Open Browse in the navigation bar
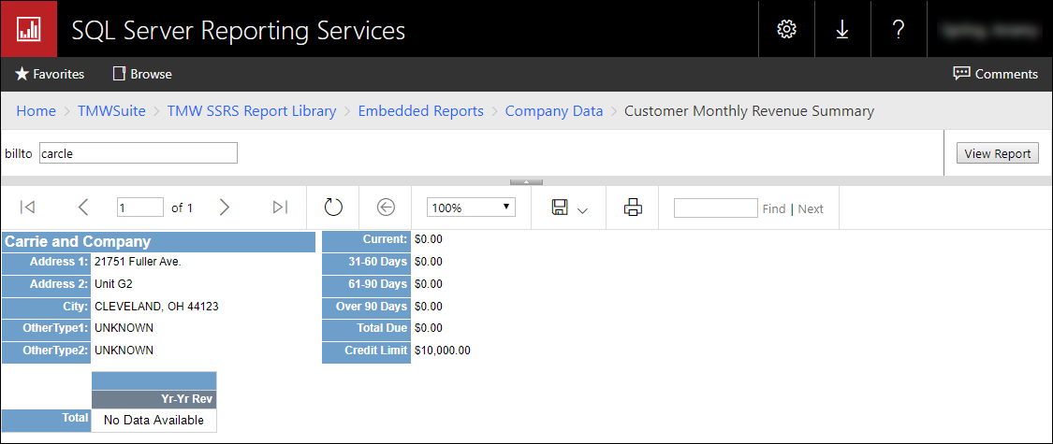1053x444 pixels. tap(142, 74)
